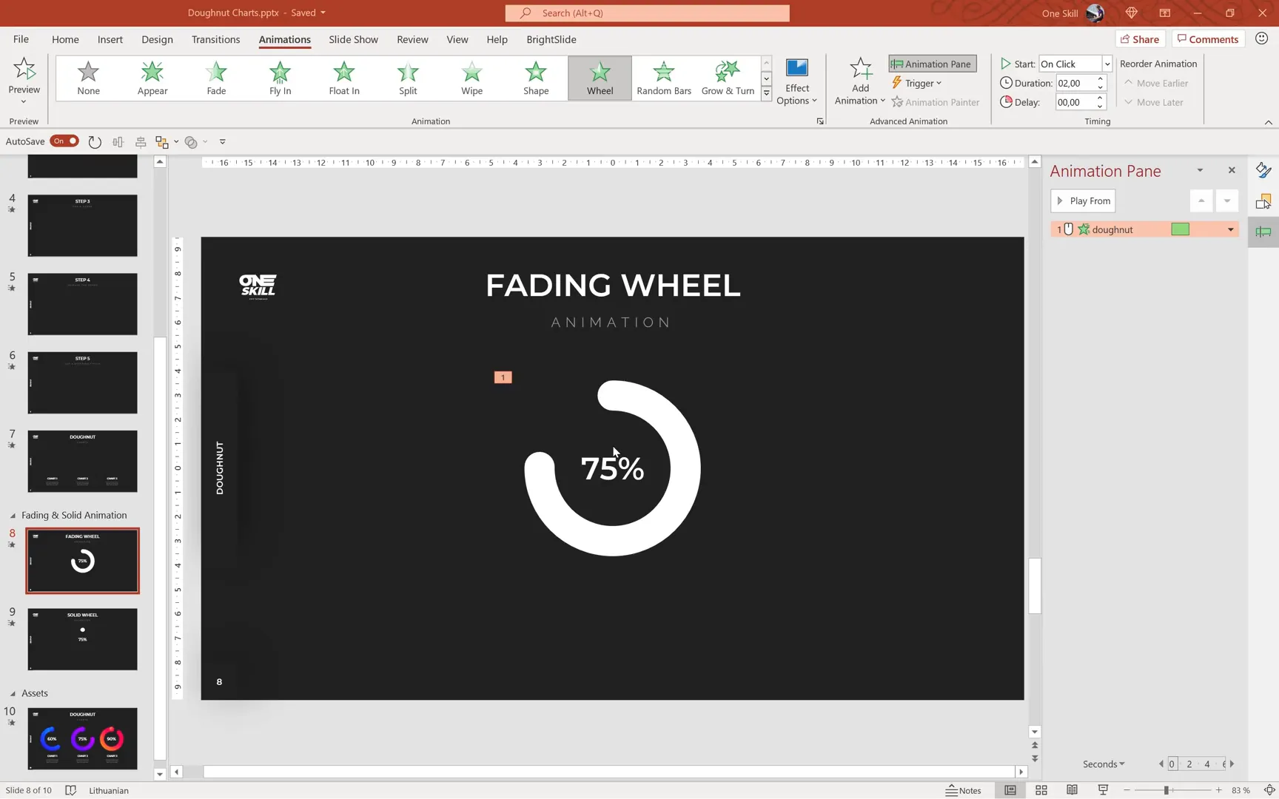Click the Share button
The image size is (1279, 799).
tap(1140, 38)
